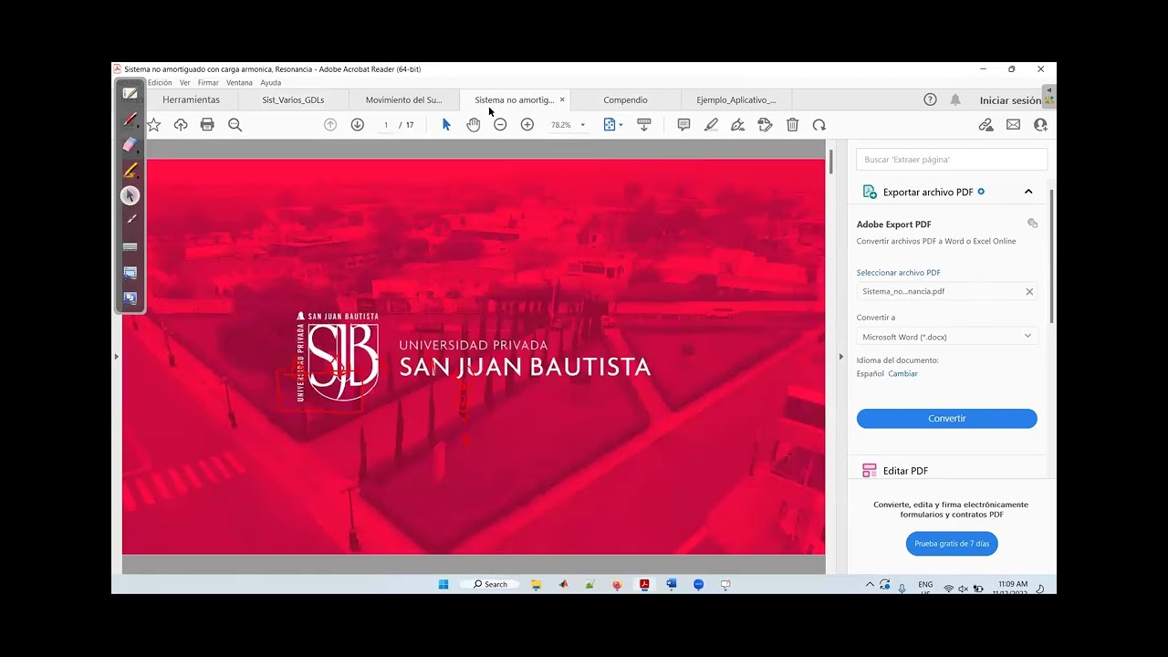Image resolution: width=1168 pixels, height=657 pixels.
Task: Open the sign document tool
Action: [x=738, y=125]
